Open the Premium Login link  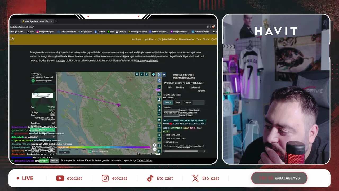184,83
